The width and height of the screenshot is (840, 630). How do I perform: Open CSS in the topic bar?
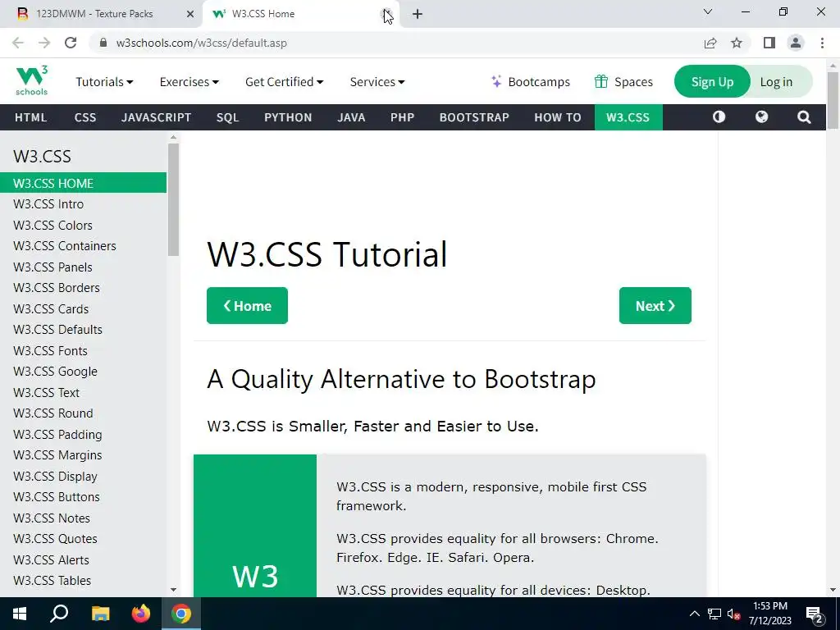(85, 117)
